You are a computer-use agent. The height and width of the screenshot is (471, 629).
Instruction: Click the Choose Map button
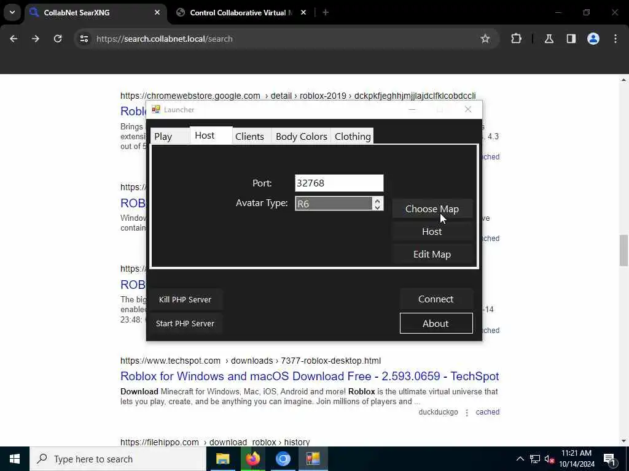(x=432, y=209)
